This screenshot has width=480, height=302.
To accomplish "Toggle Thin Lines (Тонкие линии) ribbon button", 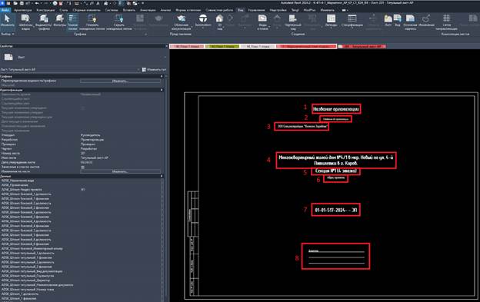I will coord(72,22).
